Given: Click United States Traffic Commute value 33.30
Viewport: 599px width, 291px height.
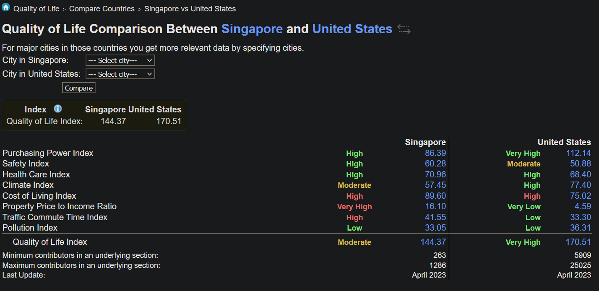Looking at the screenshot, I should (x=581, y=217).
